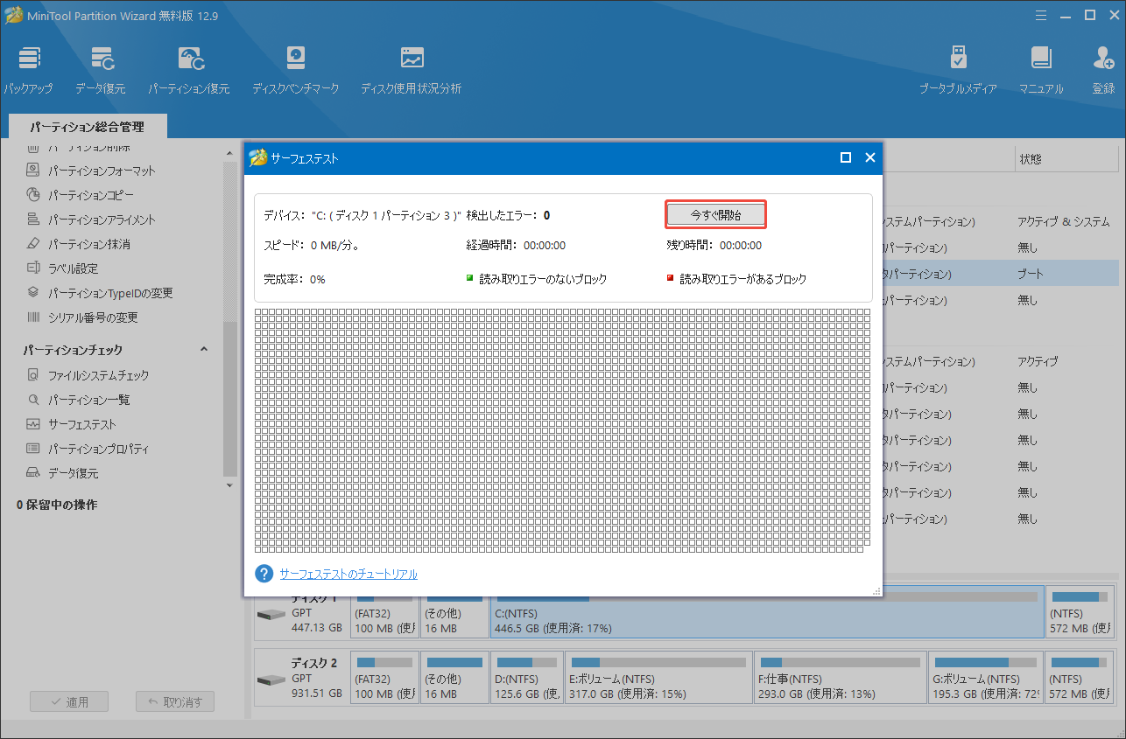Image resolution: width=1126 pixels, height=739 pixels.
Task: Select パーティションコピー in sidebar
Action: click(81, 195)
